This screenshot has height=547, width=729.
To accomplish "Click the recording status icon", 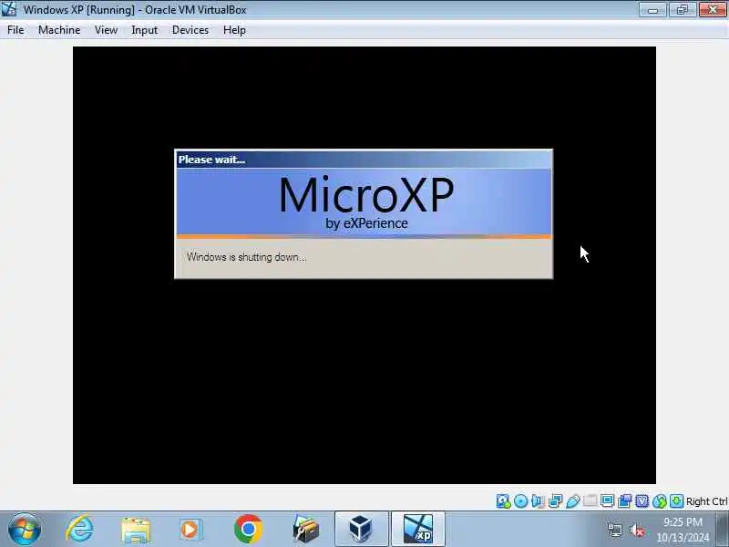I will click(x=625, y=501).
